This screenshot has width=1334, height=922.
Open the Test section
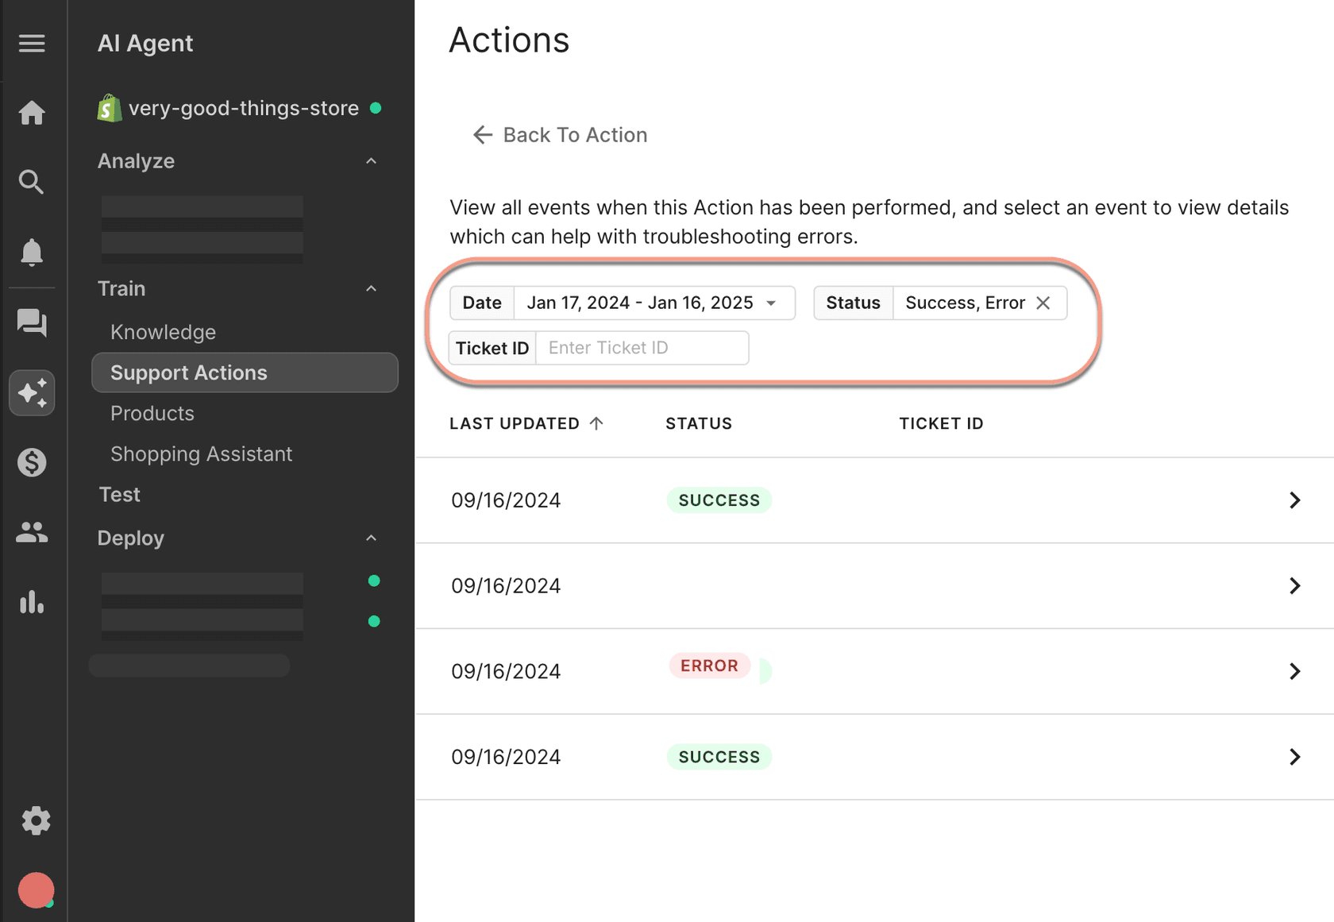click(119, 494)
